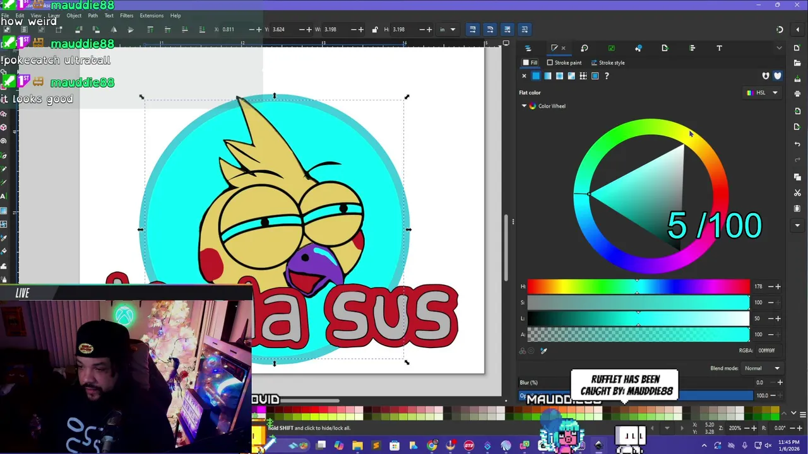This screenshot has width=808, height=454.
Task: Open the color palette hamburger menu
Action: click(803, 414)
